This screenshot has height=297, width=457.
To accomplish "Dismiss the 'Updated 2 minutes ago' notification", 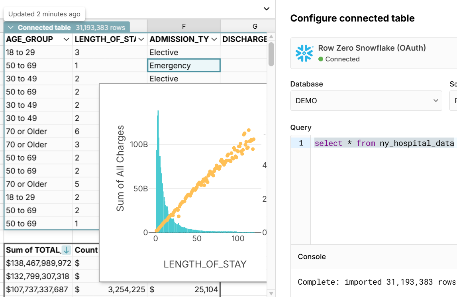I will tap(44, 14).
